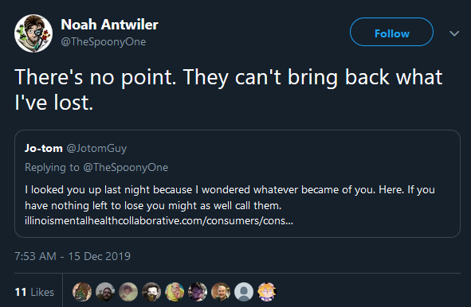Click the cartoon yellow-scarf liker avatar
This screenshot has width=471, height=307.
point(175,292)
